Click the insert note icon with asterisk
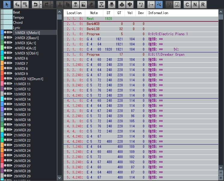The width and height of the screenshot is (224, 181). pos(141,5)
